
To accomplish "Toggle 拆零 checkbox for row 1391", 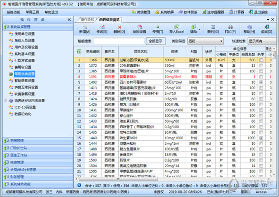I will pyautogui.click(x=261, y=77).
